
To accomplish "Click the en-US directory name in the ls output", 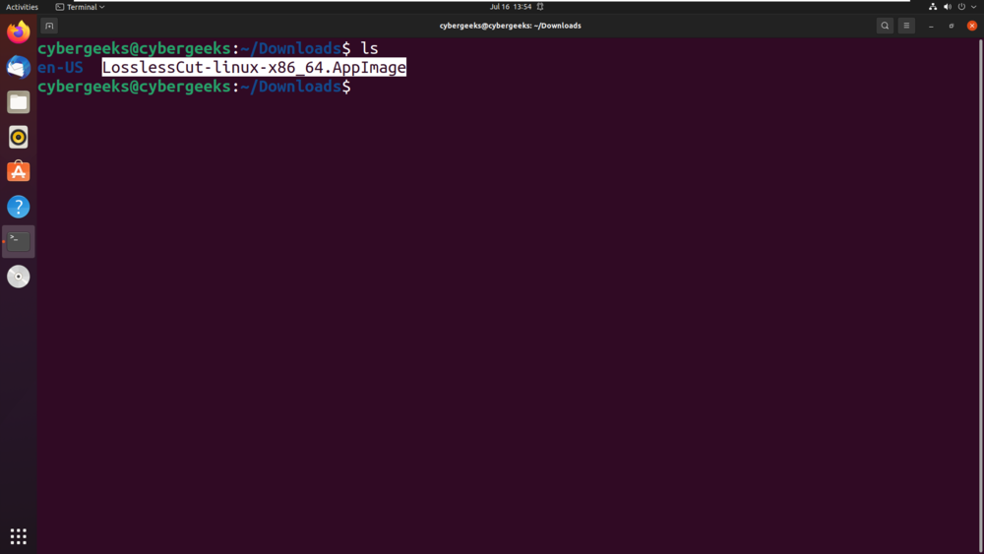I will point(60,67).
